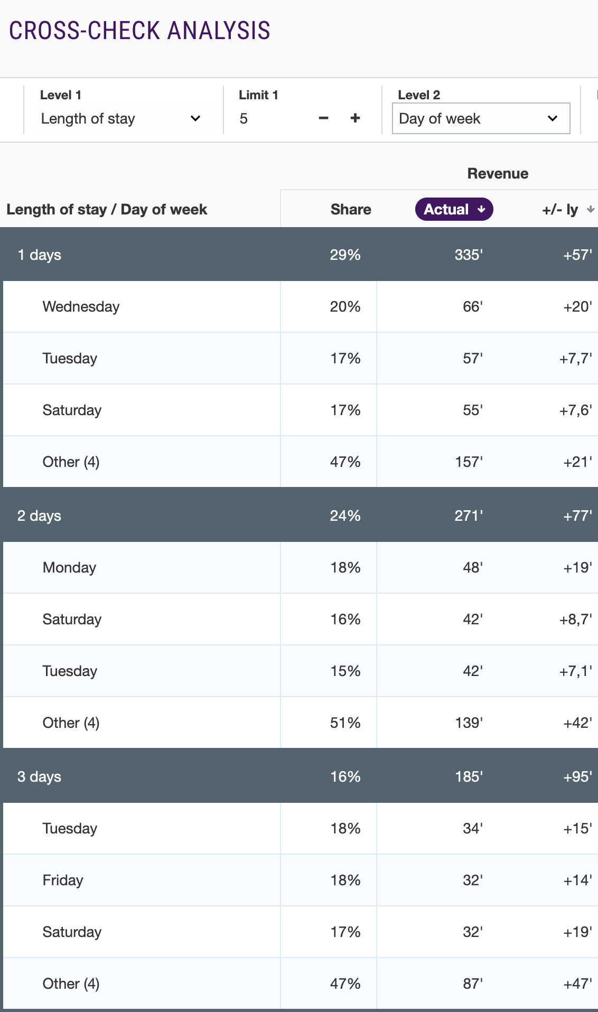This screenshot has height=1012, width=598.
Task: Click the +/- ly sort arrow icon
Action: coord(591,210)
